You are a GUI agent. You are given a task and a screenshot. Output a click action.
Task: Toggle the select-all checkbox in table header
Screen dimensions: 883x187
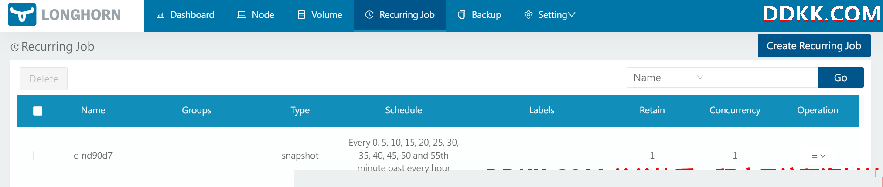[x=38, y=111]
